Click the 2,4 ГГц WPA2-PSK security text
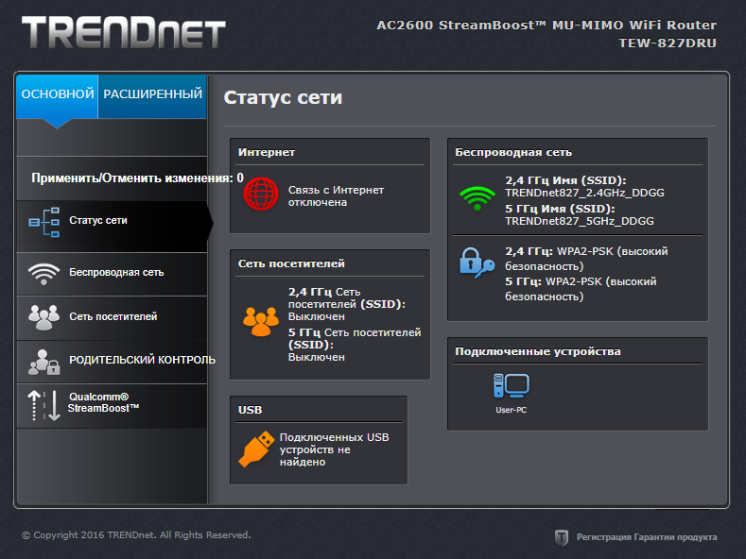Image resolution: width=746 pixels, height=559 pixels. point(586,259)
